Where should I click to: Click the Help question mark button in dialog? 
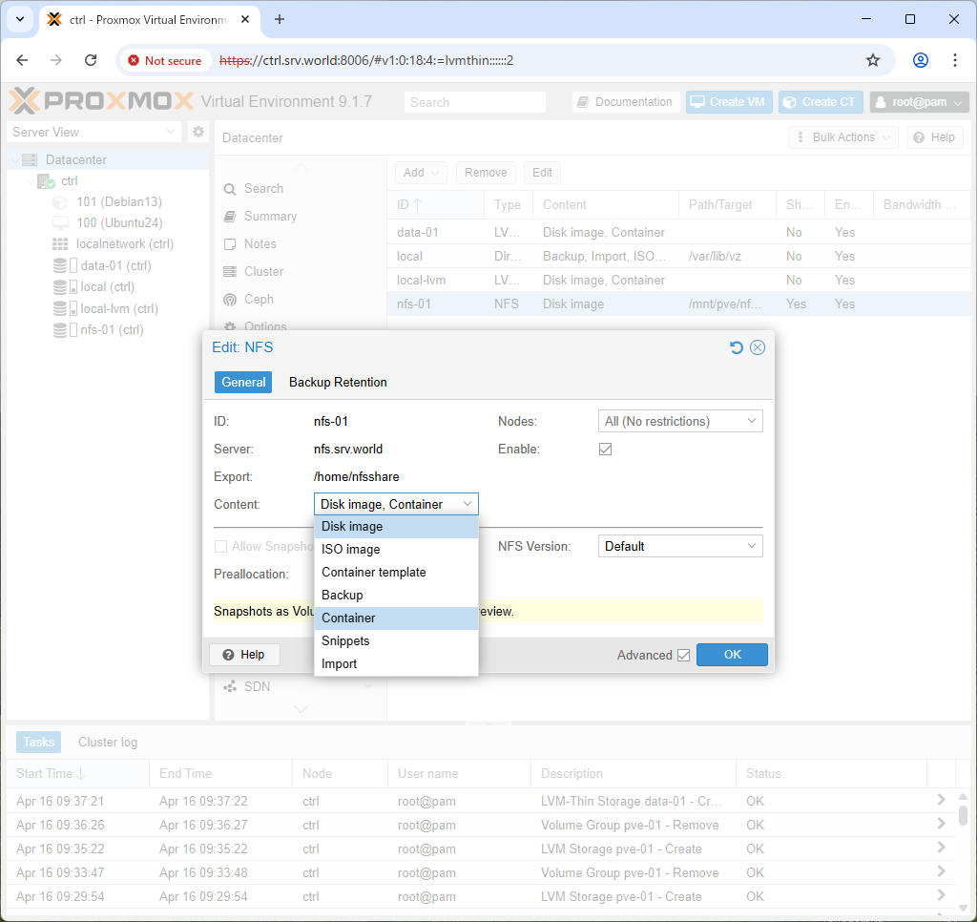coord(244,655)
